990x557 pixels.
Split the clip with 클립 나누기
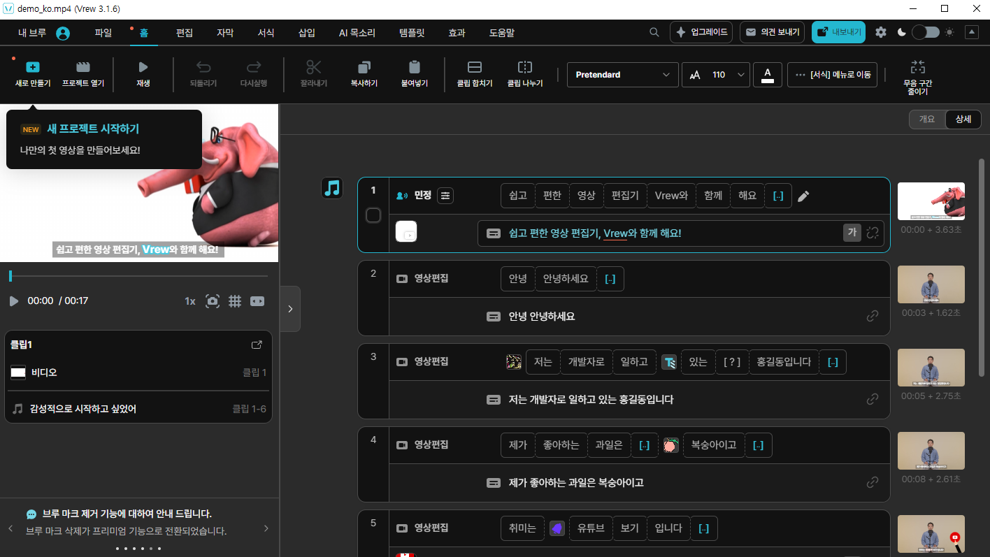point(525,74)
